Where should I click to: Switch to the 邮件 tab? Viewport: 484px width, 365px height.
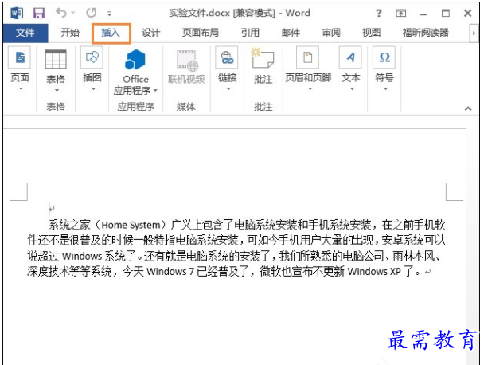click(x=291, y=33)
